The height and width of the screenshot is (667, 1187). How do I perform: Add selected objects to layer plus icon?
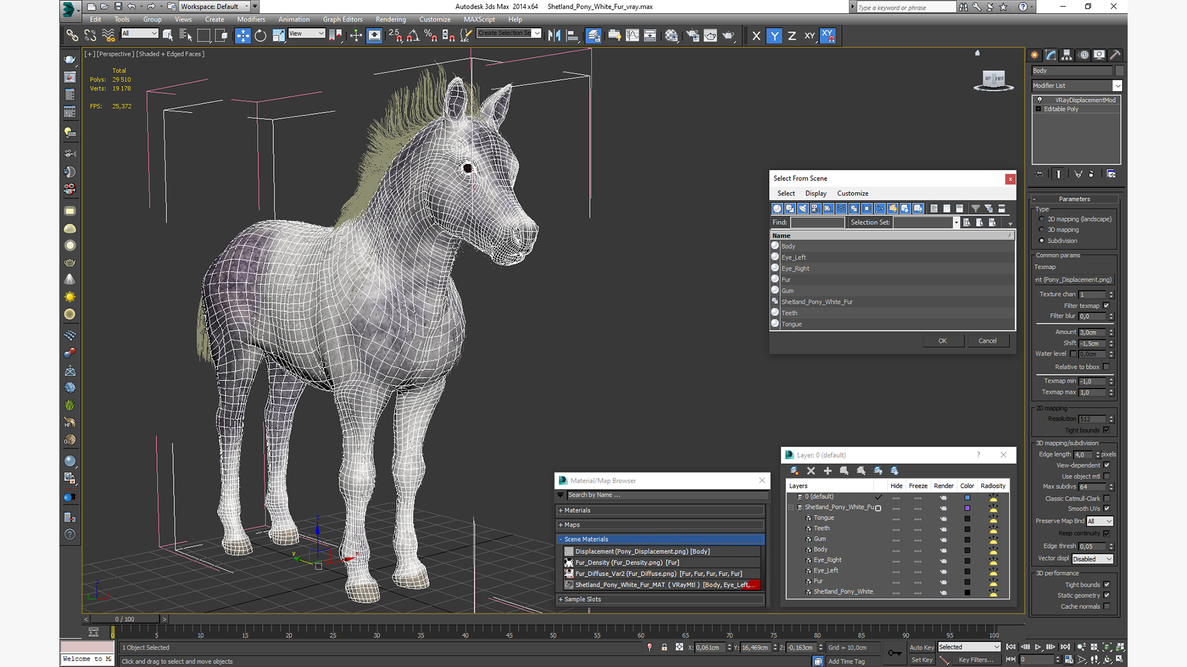(828, 471)
